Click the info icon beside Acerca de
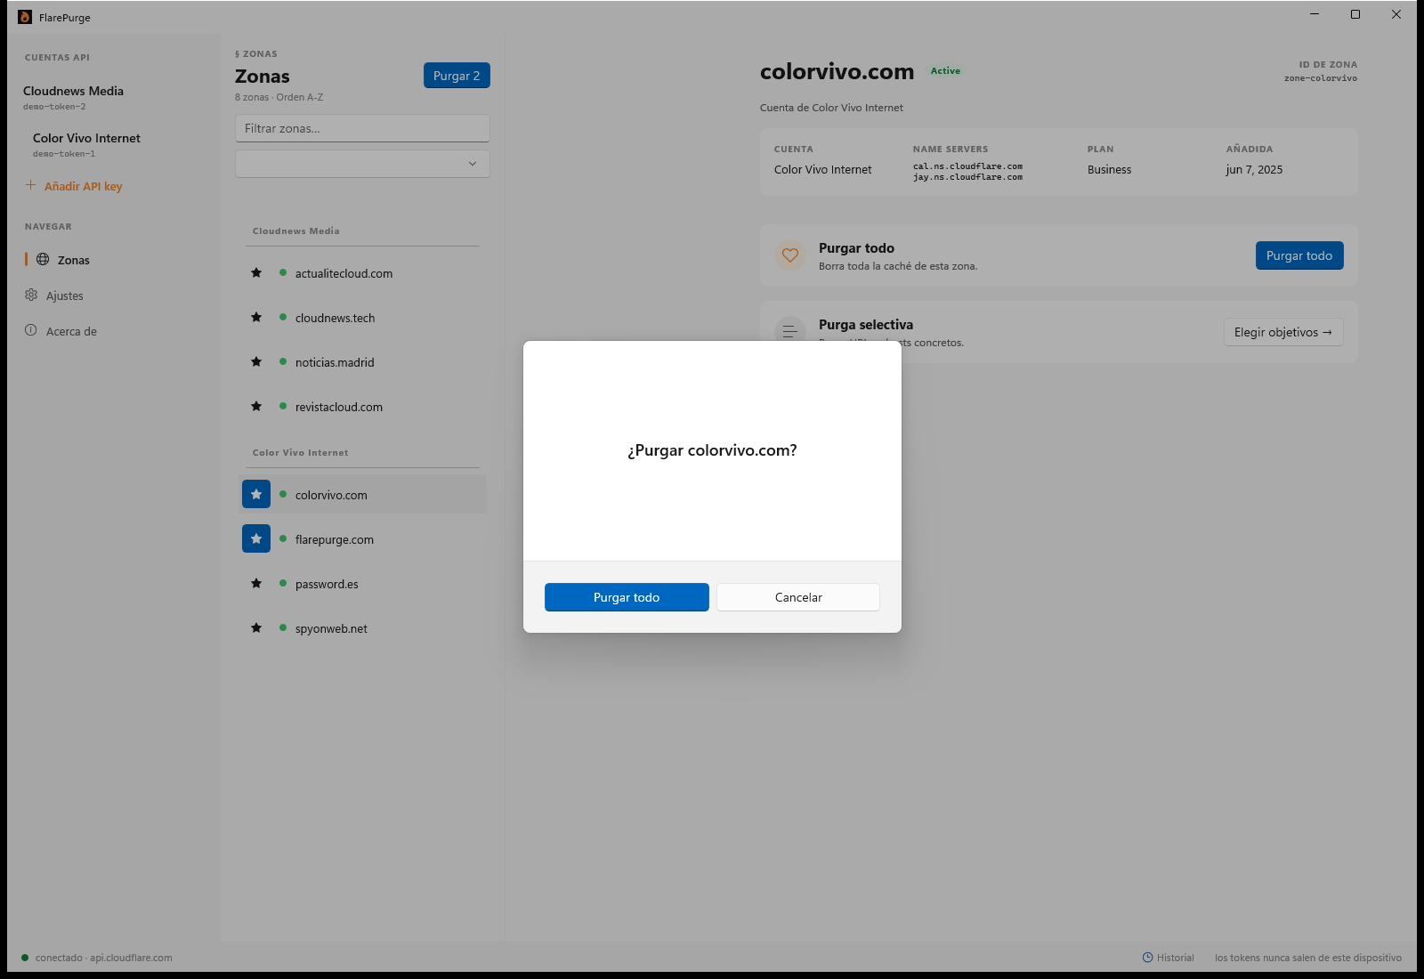 31,330
